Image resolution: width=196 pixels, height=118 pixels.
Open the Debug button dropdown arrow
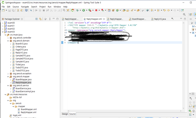tap(80, 10)
